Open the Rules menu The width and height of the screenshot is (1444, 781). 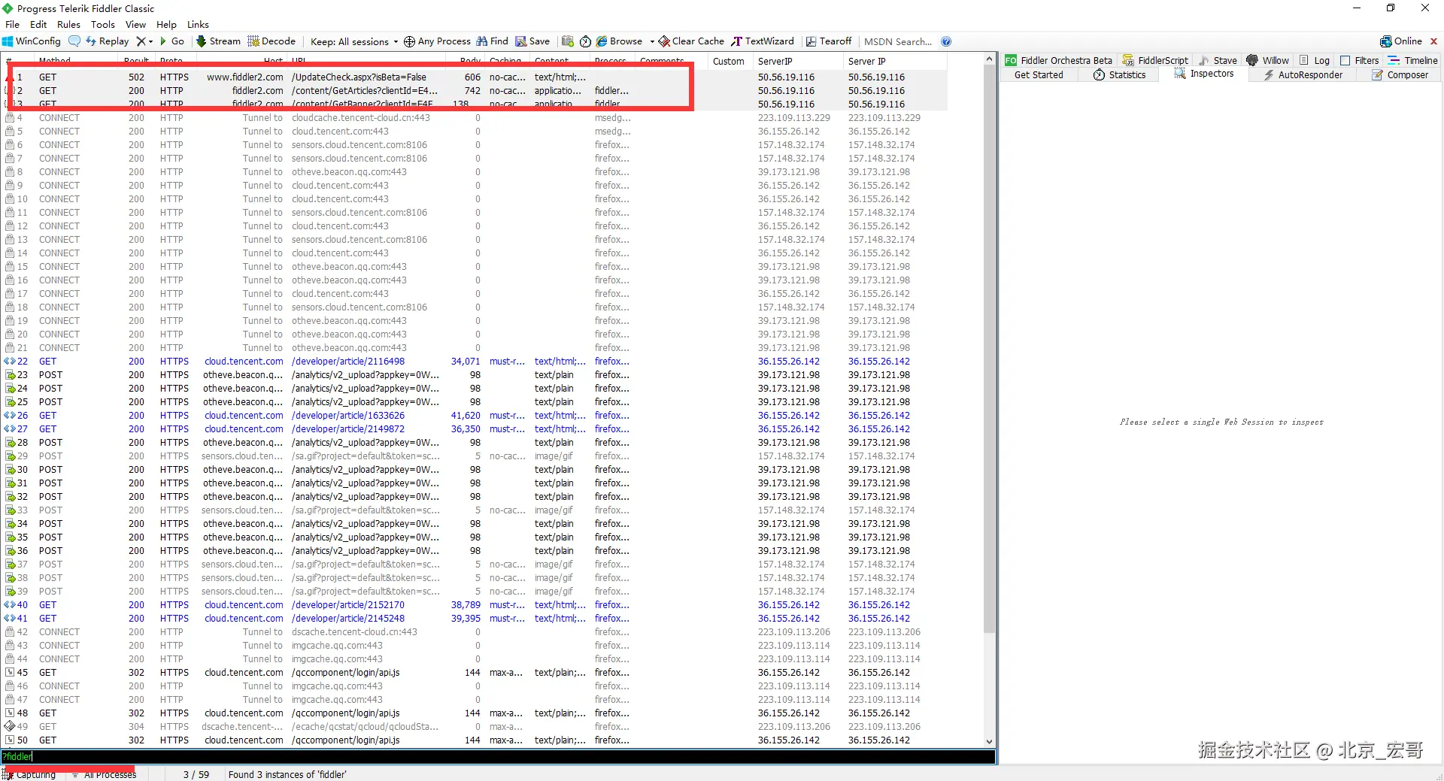(x=68, y=24)
